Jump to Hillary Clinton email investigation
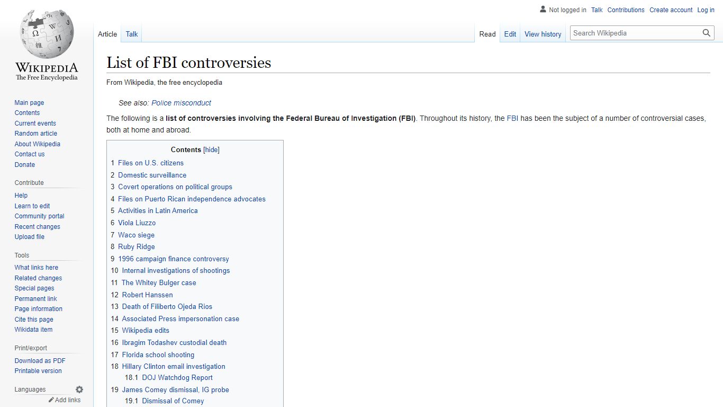Viewport: 723px width, 407px height. click(x=174, y=366)
